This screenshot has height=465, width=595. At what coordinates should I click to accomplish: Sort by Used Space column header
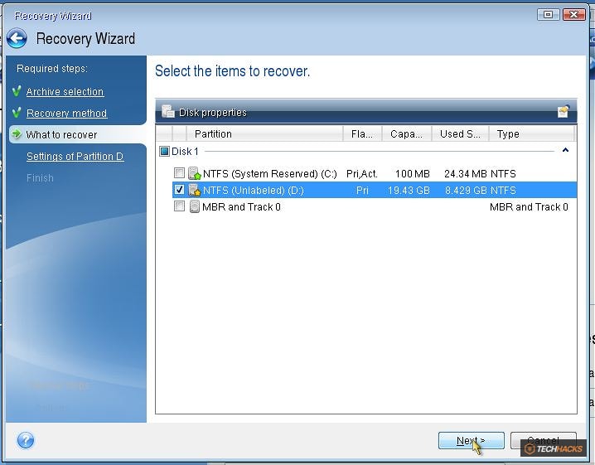click(460, 134)
